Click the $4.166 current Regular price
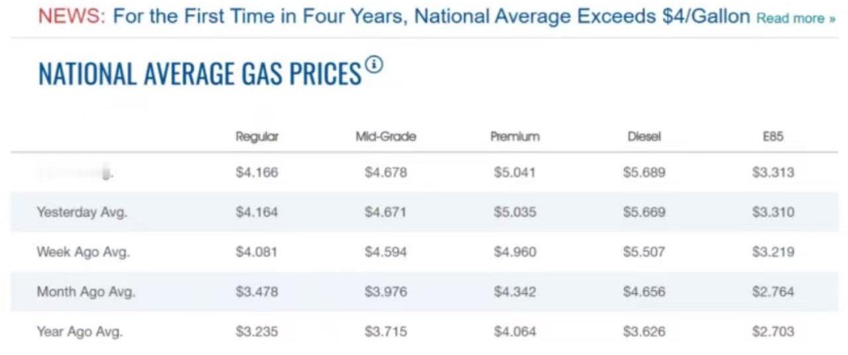 (x=257, y=173)
